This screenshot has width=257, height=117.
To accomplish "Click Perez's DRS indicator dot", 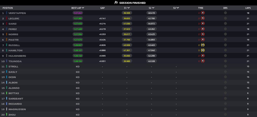I will [225, 29].
